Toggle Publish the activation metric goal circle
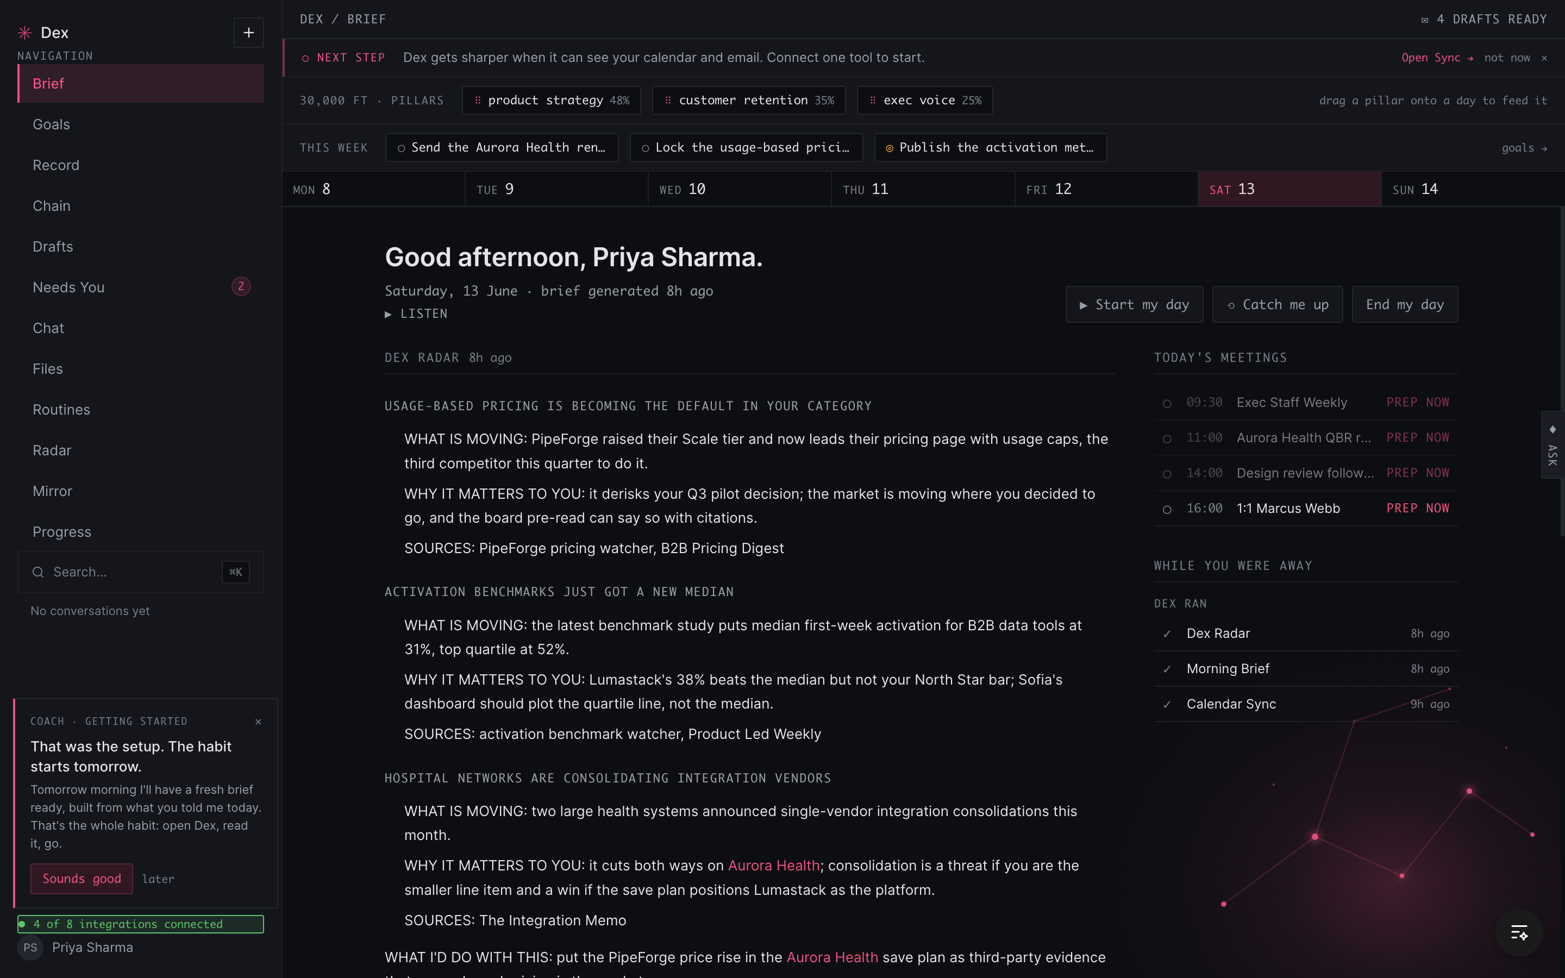Viewport: 1565px width, 978px height. 889,149
